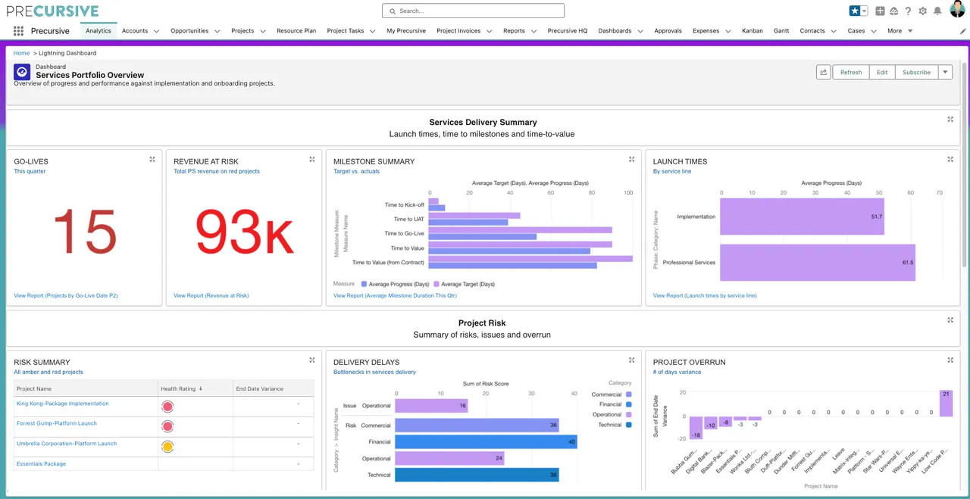Viewport: 970px width, 499px height.
Task: Open the notifications bell
Action: [937, 11]
